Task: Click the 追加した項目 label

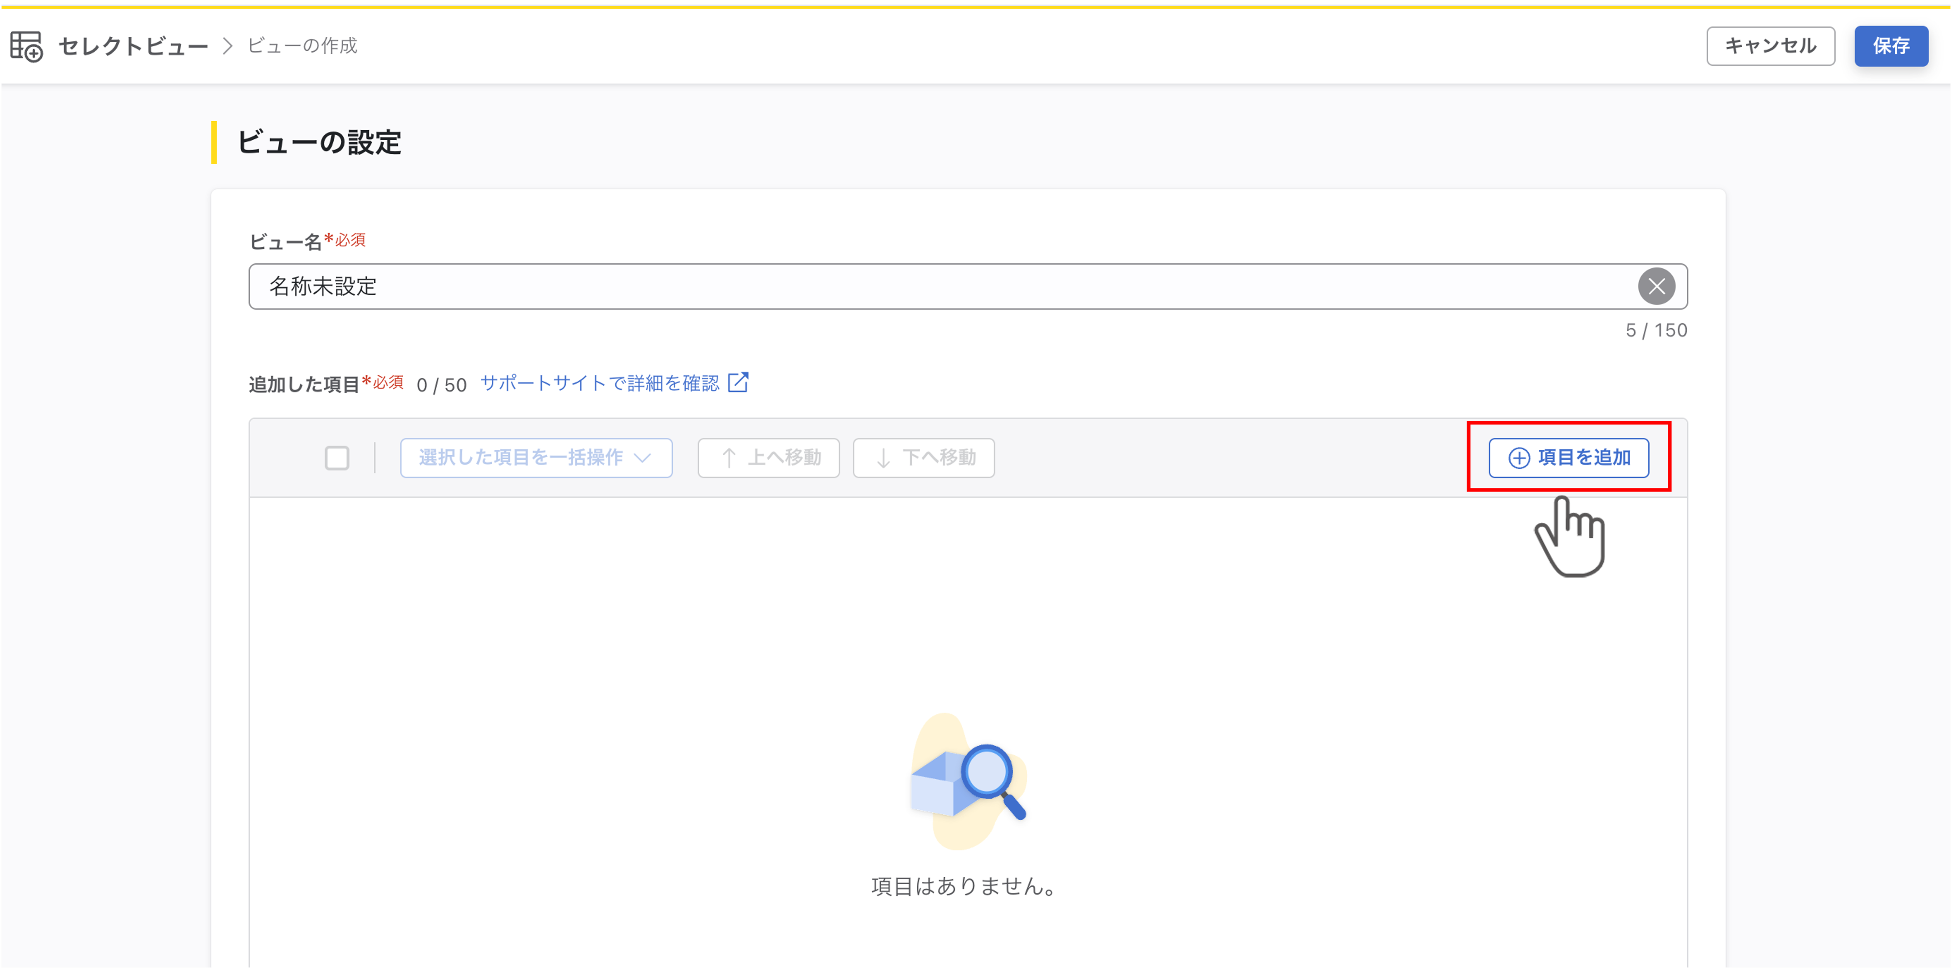Action: 304,385
